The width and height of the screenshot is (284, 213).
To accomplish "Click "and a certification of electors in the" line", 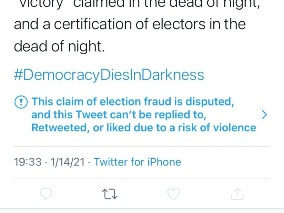I will (x=130, y=24).
